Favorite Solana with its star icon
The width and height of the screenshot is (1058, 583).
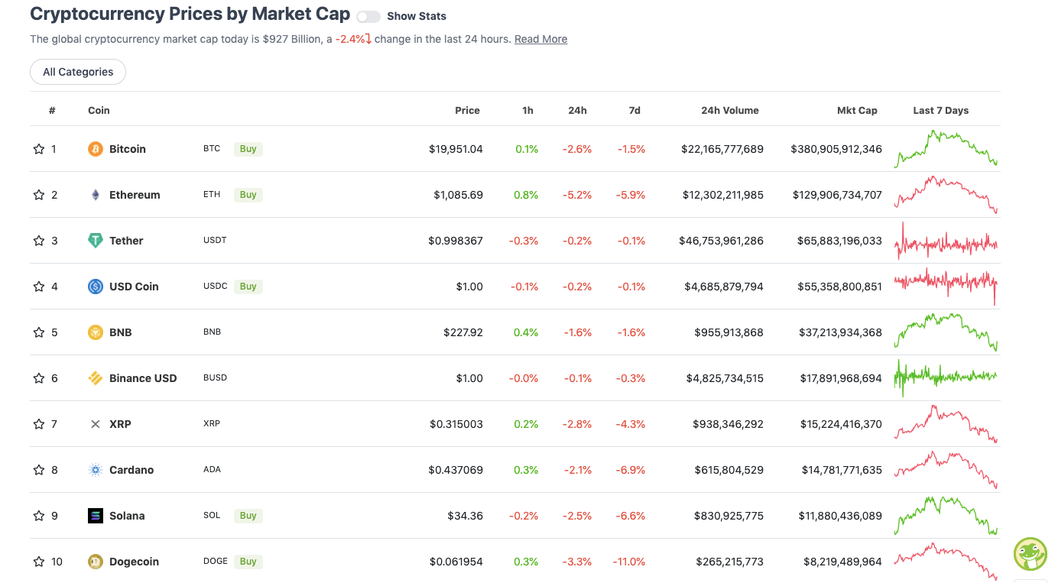(x=39, y=516)
